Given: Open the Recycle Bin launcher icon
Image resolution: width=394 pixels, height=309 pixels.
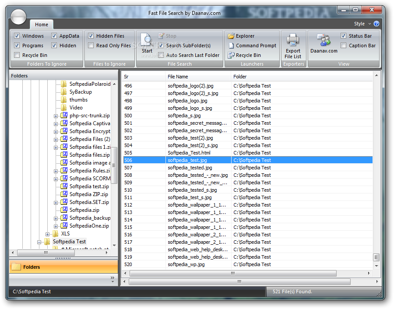Looking at the screenshot, I should pyautogui.click(x=231, y=55).
